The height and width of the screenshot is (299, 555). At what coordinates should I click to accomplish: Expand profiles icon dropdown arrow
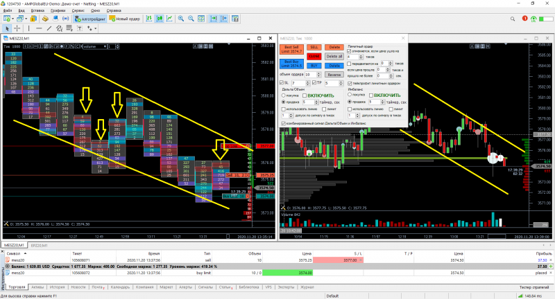[26, 19]
